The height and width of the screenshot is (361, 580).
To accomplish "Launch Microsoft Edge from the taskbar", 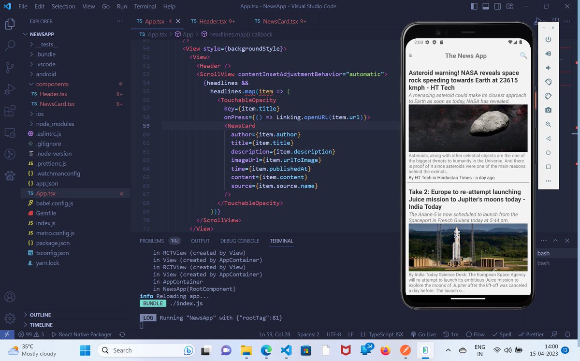I will point(266,350).
